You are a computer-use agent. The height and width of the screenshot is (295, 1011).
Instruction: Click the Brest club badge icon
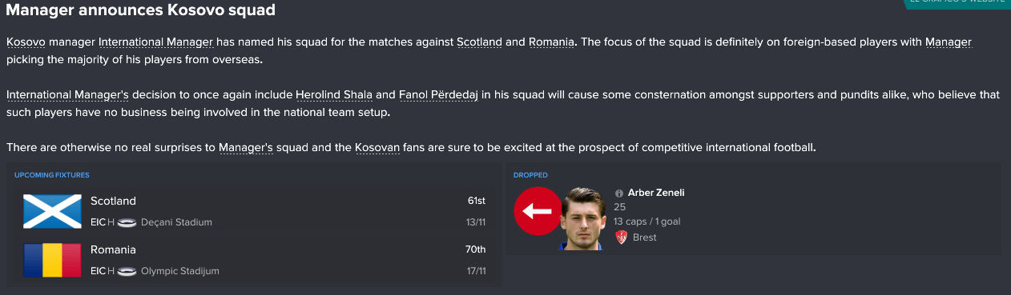[621, 237]
